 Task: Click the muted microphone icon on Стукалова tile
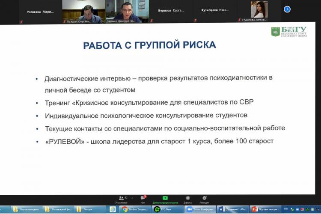pos(239,20)
